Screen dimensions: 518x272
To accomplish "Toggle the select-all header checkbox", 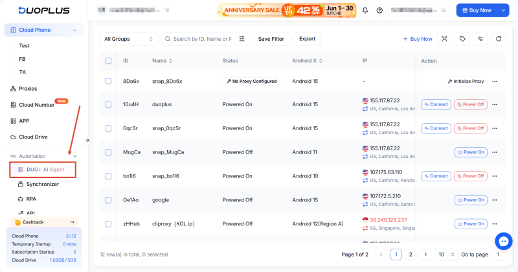I will click(x=108, y=61).
